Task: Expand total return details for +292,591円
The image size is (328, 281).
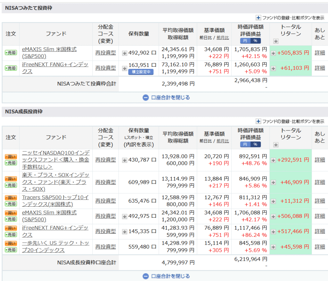Action: [x=273, y=160]
